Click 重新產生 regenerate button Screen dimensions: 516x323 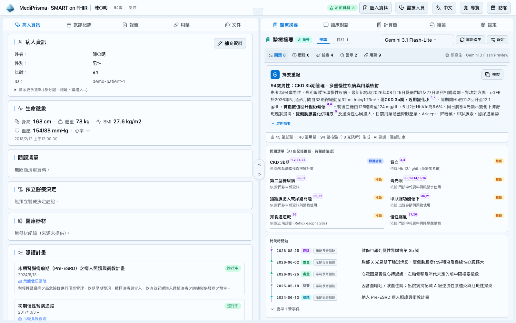(x=471, y=40)
